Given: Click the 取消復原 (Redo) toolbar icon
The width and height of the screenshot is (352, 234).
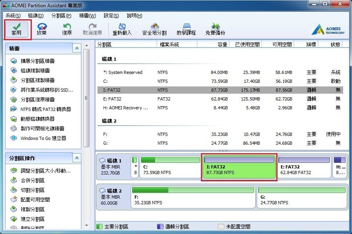Looking at the screenshot, I should coord(92,29).
